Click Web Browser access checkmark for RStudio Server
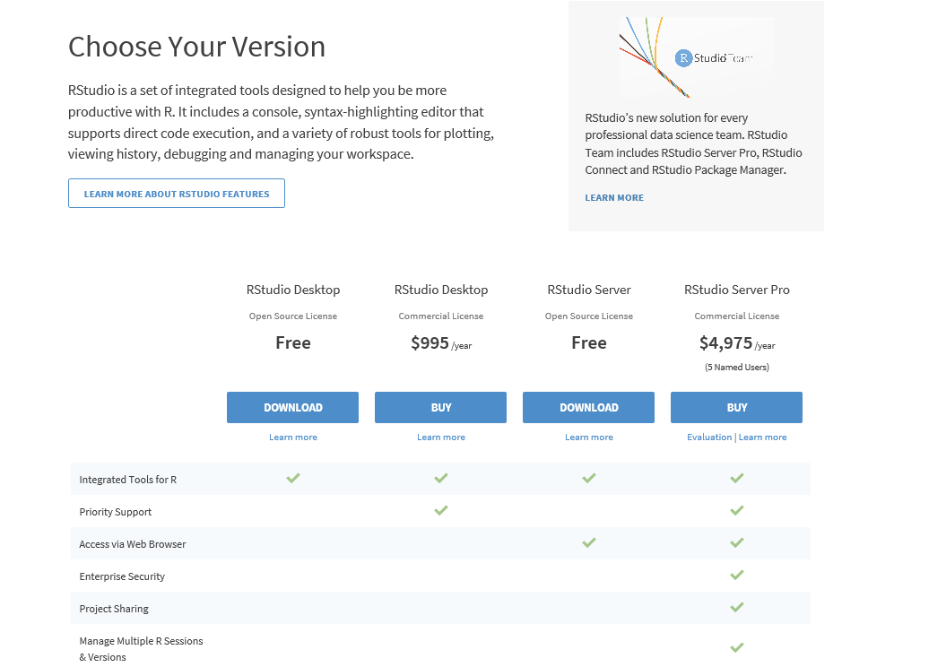This screenshot has height=667, width=946. (588, 542)
